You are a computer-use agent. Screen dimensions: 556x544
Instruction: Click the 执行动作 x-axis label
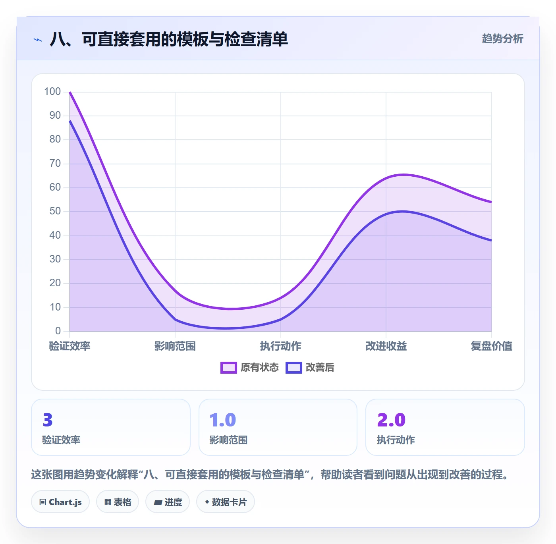click(281, 346)
